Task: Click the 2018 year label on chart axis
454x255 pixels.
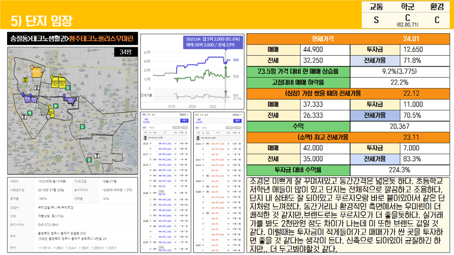Action: pyautogui.click(x=171, y=107)
